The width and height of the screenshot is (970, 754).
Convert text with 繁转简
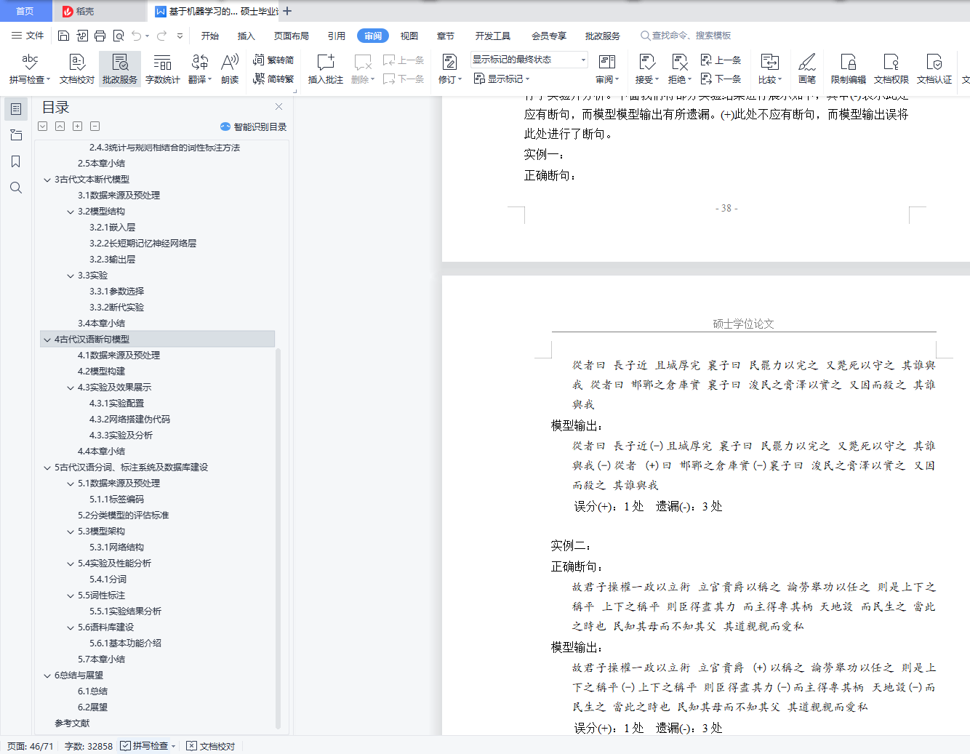tap(273, 60)
